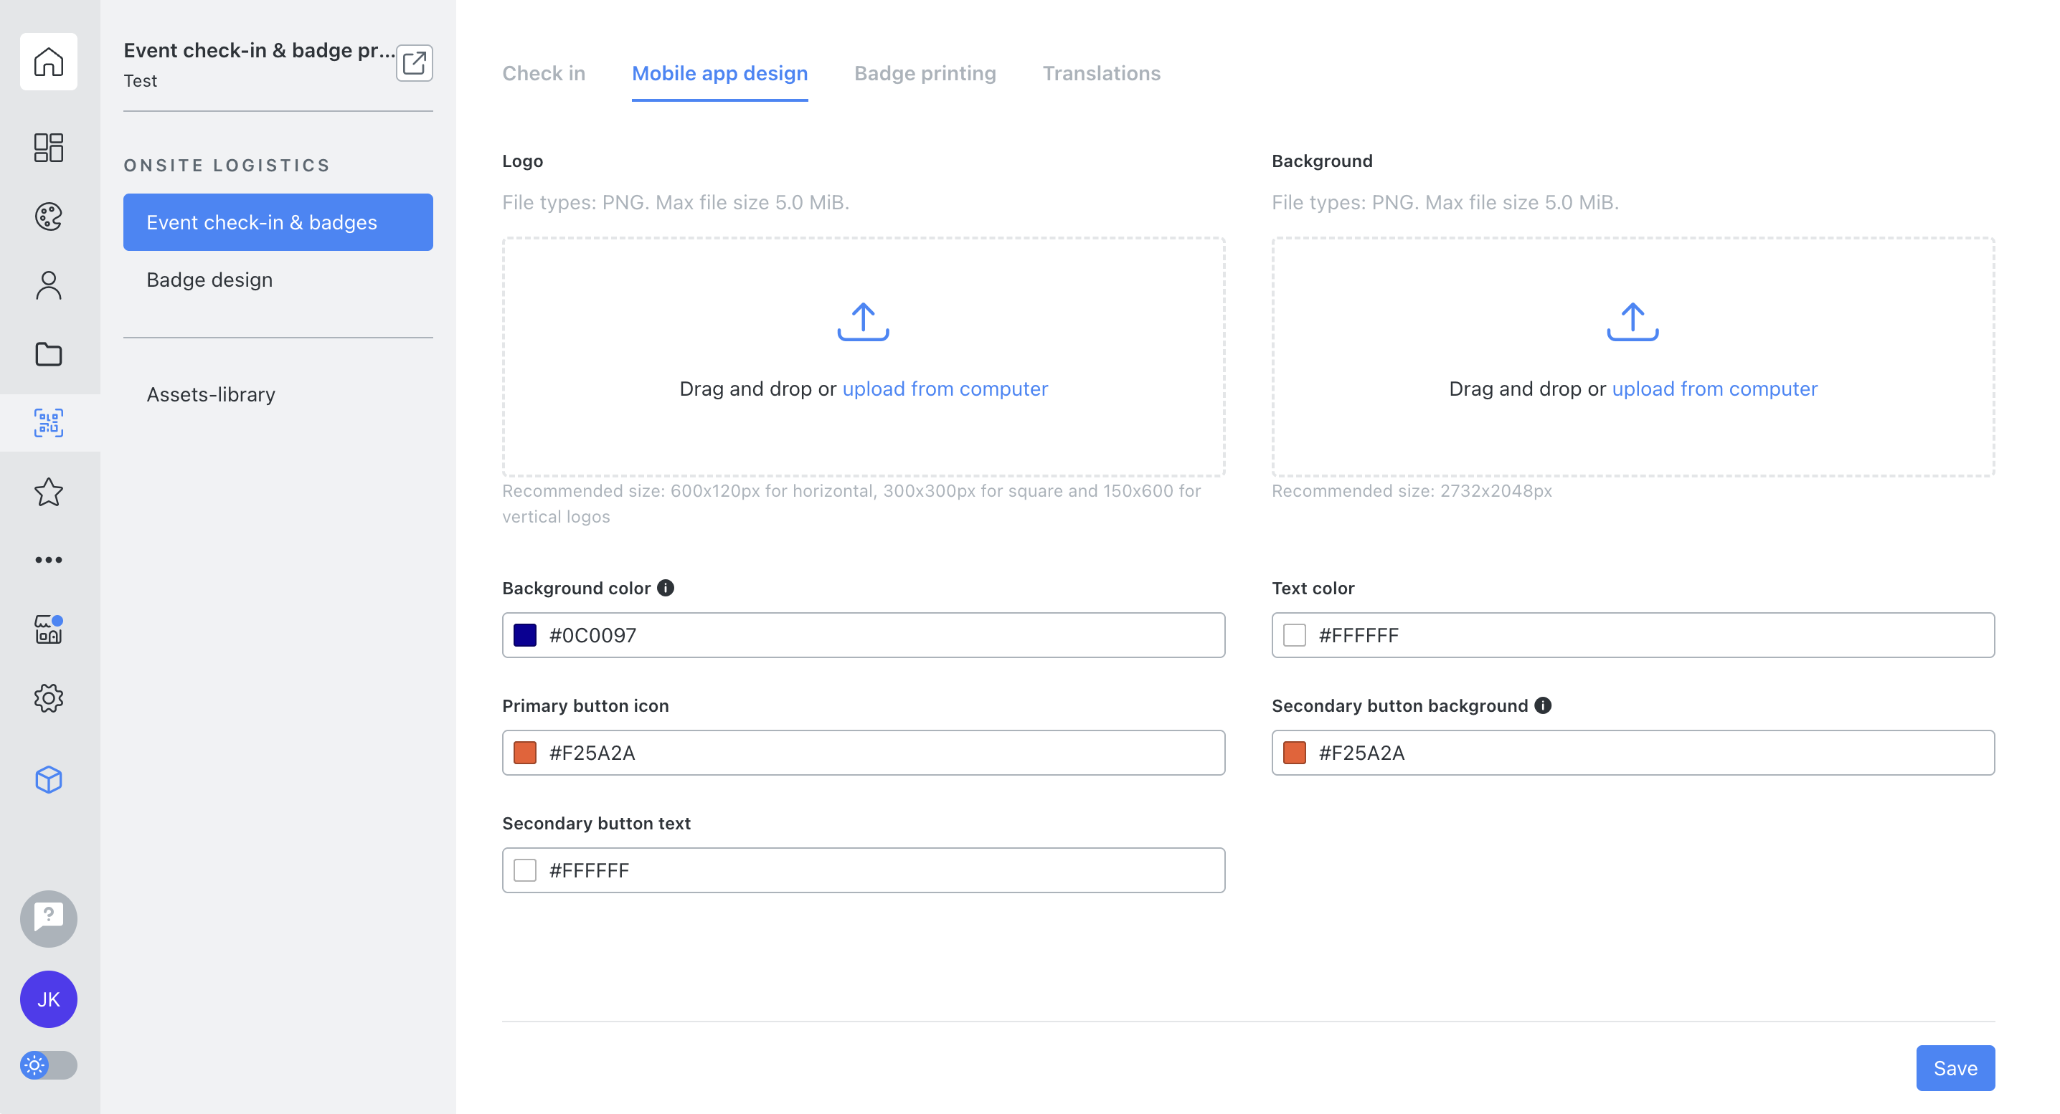Open external link icon beside event title
The image size is (2060, 1114).
click(x=415, y=63)
